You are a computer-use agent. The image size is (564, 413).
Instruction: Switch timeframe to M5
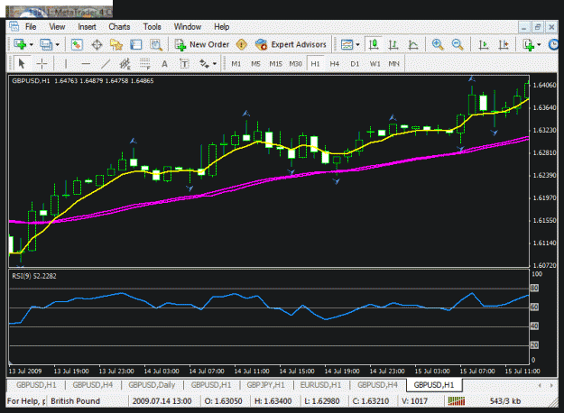tap(255, 64)
